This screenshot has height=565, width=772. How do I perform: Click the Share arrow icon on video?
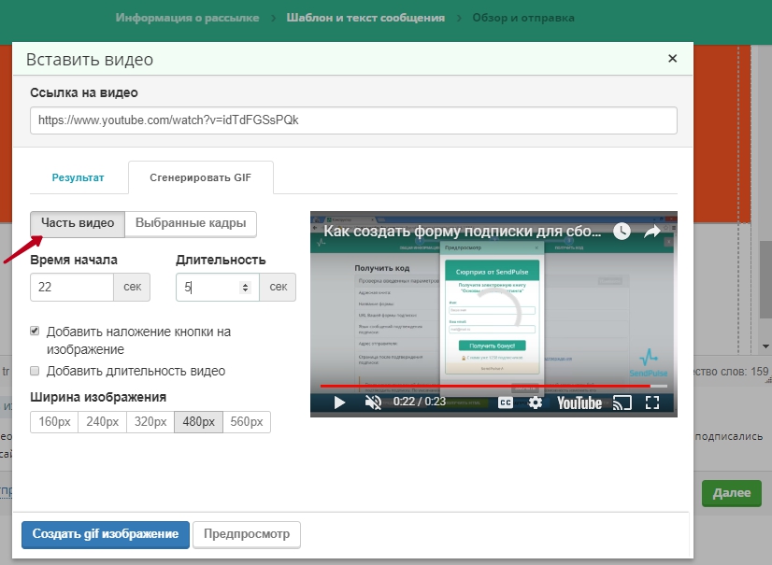click(x=651, y=232)
